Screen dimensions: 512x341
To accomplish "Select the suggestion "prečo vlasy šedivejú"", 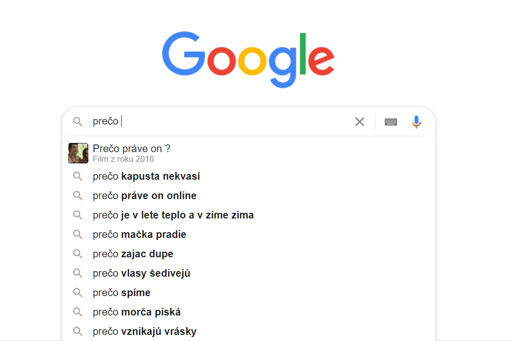I will pyautogui.click(x=249, y=273).
